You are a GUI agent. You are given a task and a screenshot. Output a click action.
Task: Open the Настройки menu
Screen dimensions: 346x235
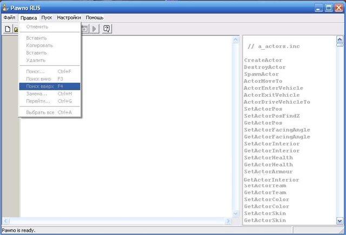(x=69, y=17)
